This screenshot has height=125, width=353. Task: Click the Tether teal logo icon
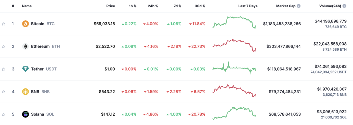26,69
